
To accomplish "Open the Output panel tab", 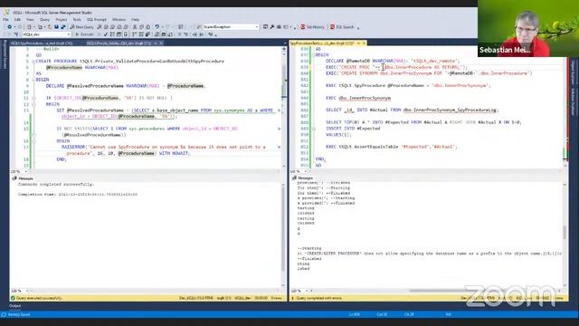I will 15,306.
